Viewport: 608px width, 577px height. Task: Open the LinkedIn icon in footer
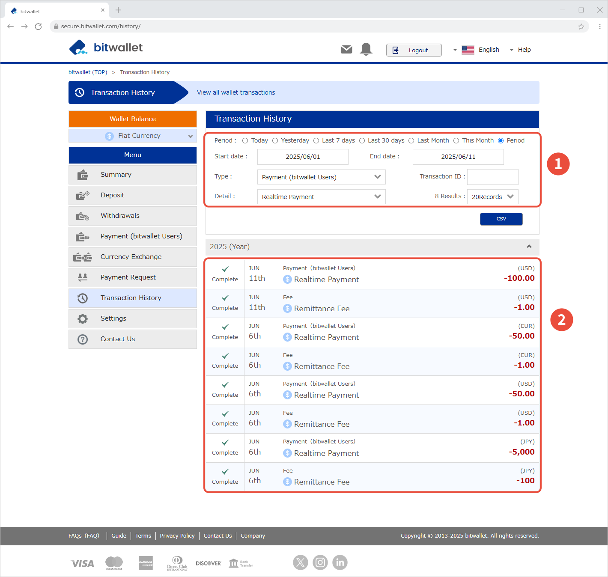340,562
